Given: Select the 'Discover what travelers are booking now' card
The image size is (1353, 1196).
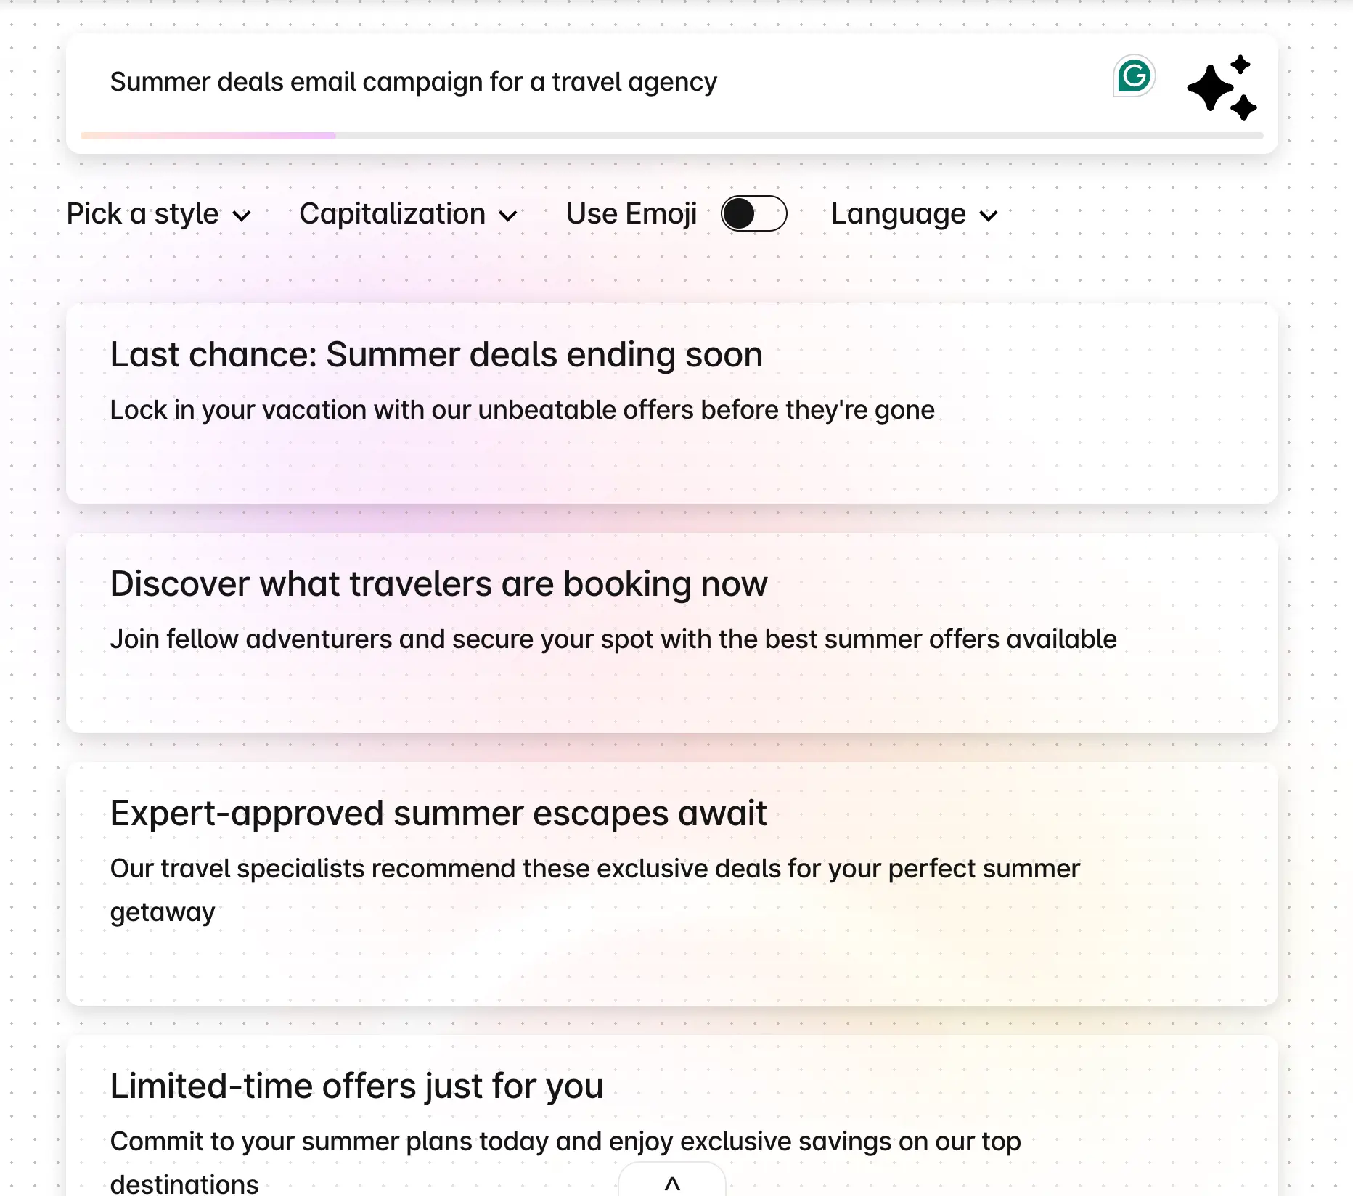Looking at the screenshot, I should point(669,631).
